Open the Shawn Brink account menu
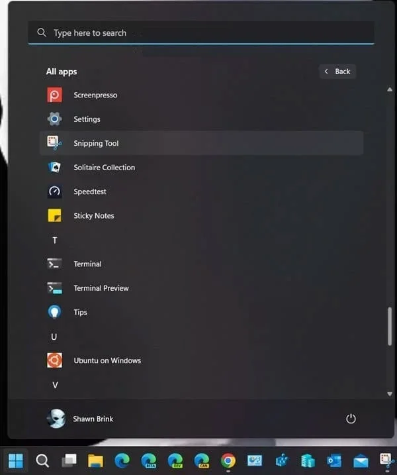This screenshot has width=397, height=475. (x=81, y=419)
